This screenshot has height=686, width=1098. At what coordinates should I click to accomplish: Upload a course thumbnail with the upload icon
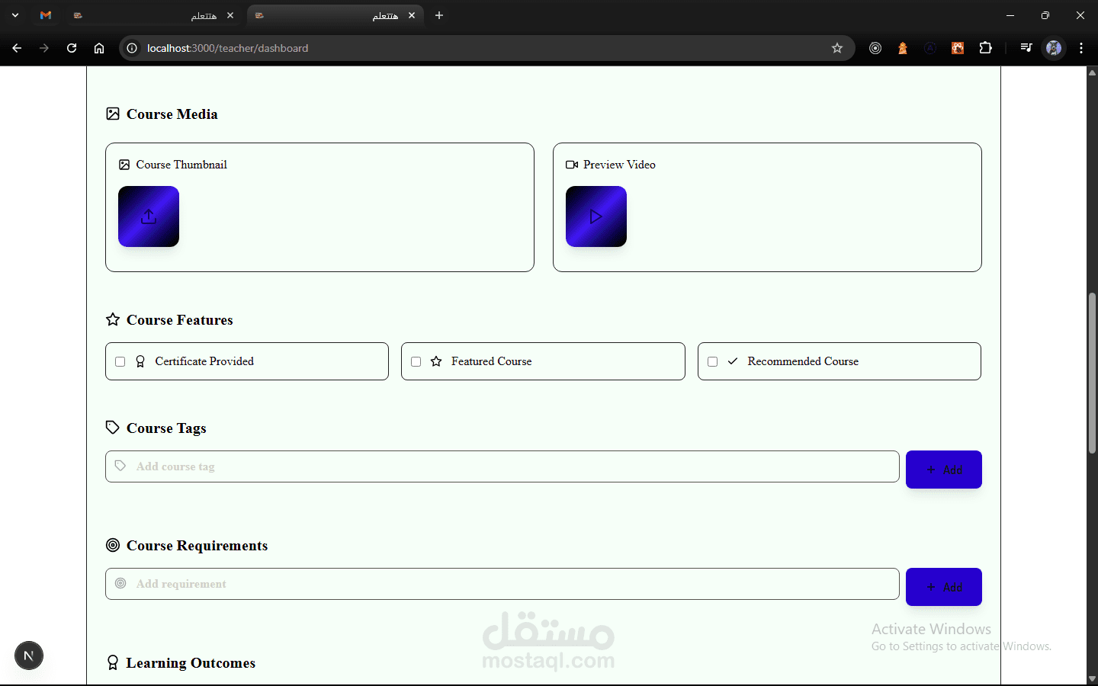[149, 216]
